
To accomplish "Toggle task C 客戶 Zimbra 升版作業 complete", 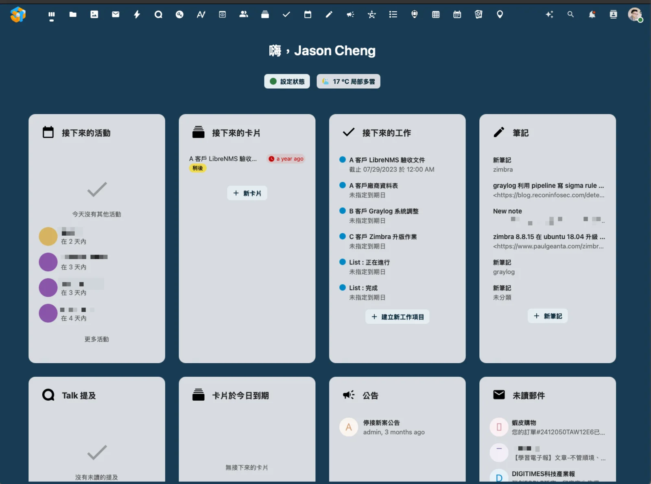I will click(343, 237).
